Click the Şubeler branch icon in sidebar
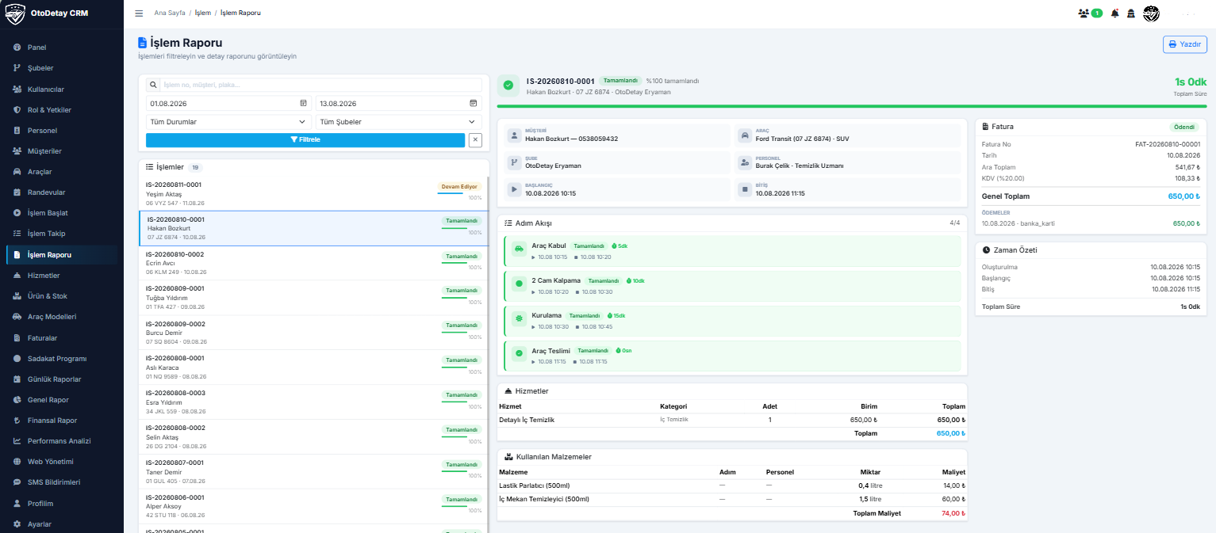The width and height of the screenshot is (1216, 533). (17, 68)
